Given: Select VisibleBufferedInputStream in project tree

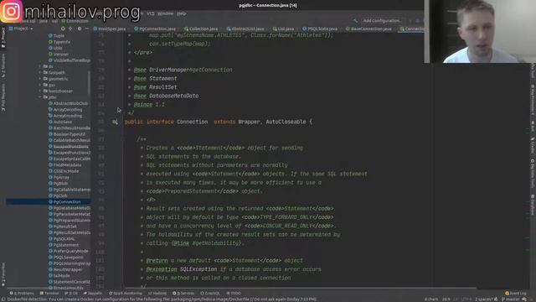Looking at the screenshot, I should [70, 60].
